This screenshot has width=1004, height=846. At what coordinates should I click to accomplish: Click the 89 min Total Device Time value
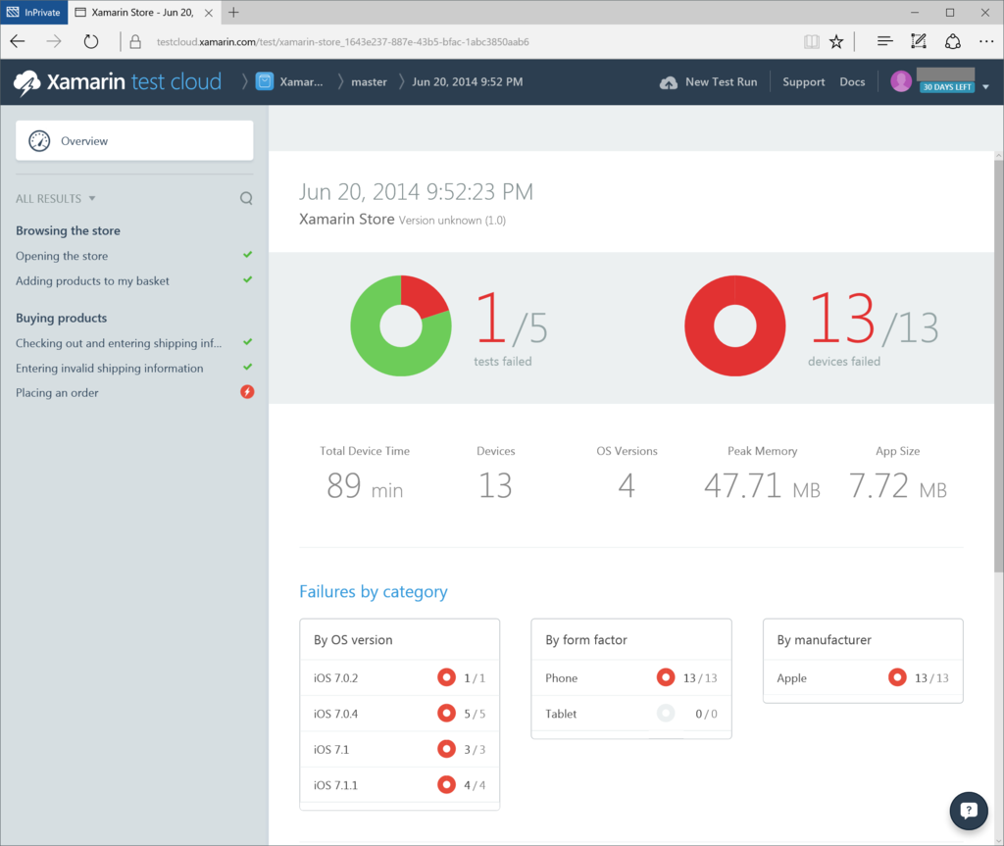(x=365, y=485)
